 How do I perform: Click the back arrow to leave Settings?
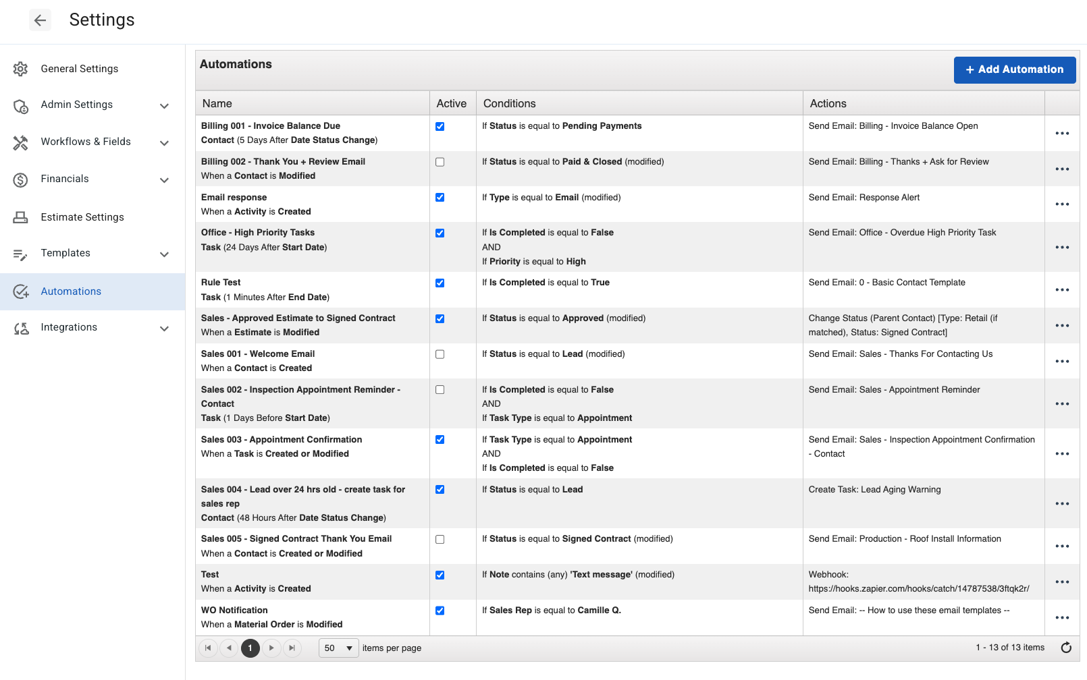(x=40, y=20)
